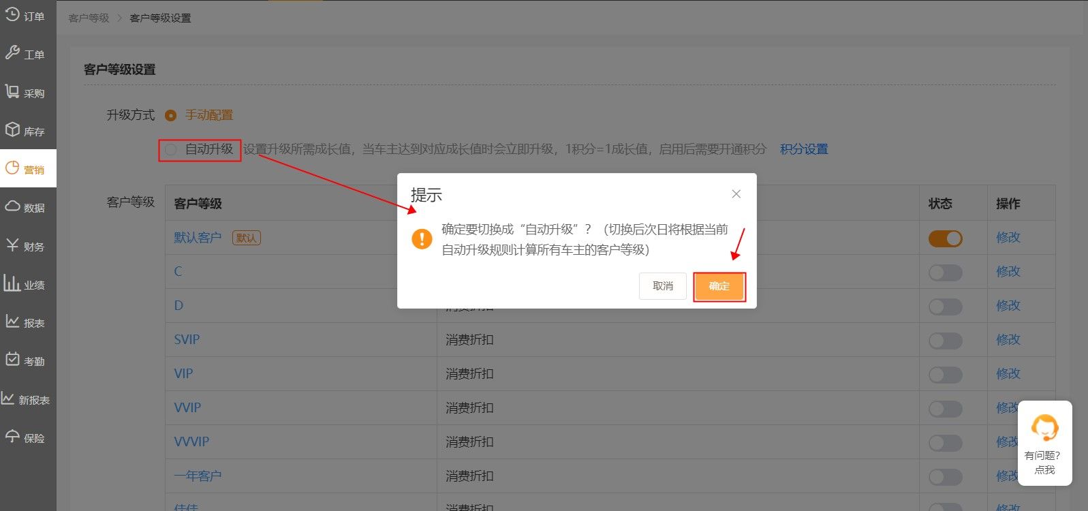The height and width of the screenshot is (511, 1088).
Task: Enable the VVVIP status switch
Action: point(946,443)
